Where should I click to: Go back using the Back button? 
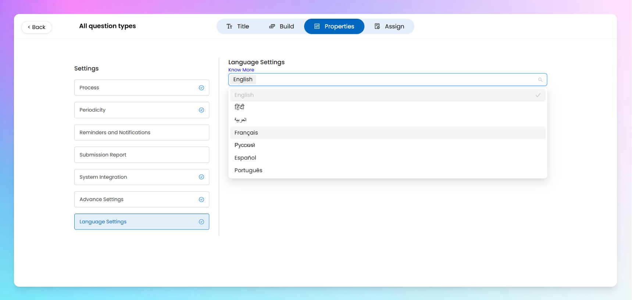(36, 27)
